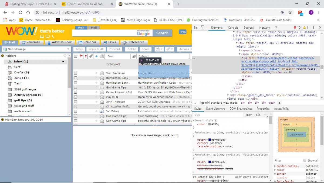
Task: Switch to the Console tab in DevTools
Action: click(x=233, y=28)
